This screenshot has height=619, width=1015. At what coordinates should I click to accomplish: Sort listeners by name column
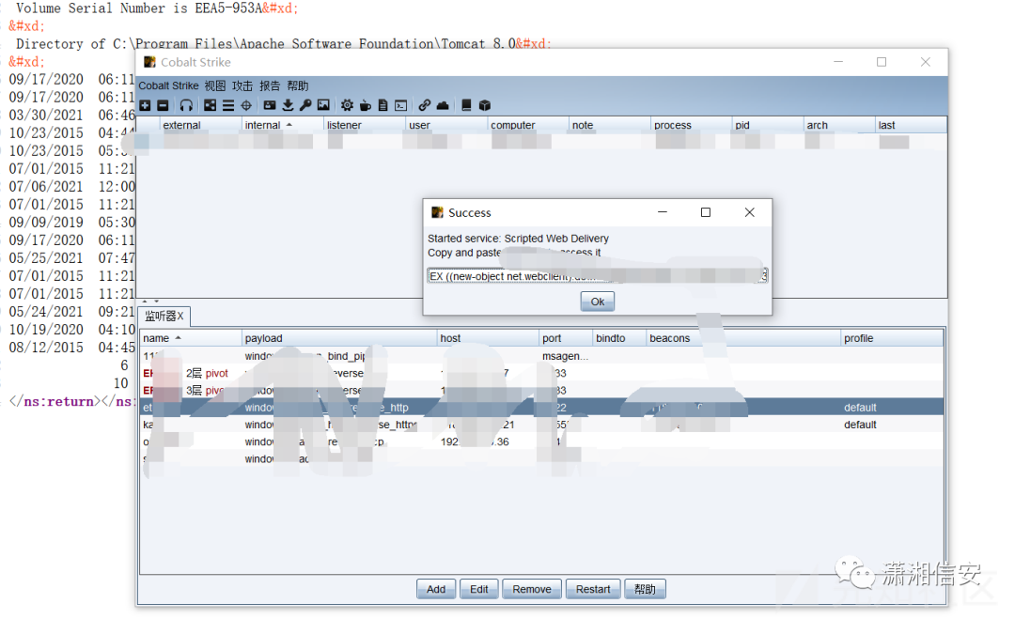(191, 338)
